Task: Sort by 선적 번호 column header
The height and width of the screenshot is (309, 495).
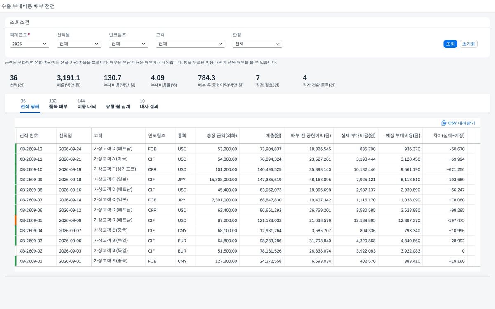Action: click(36, 136)
